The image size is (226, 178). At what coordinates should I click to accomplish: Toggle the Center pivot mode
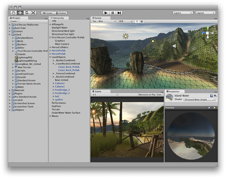tap(48, 13)
